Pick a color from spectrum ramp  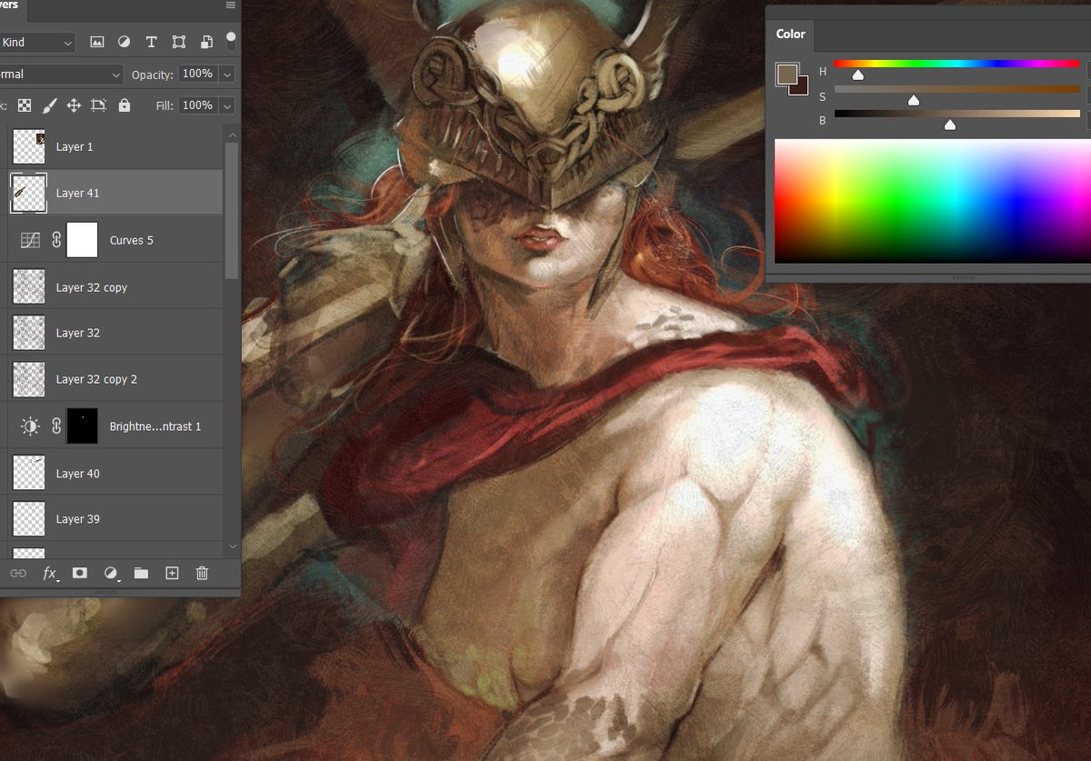click(x=933, y=201)
